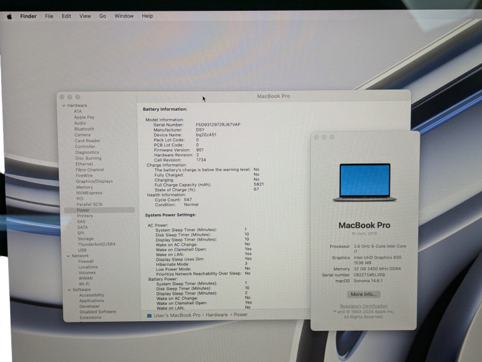Select Volumes under Network
482x362 pixels.
click(87, 273)
